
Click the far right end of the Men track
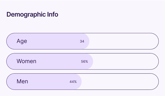(157, 81)
